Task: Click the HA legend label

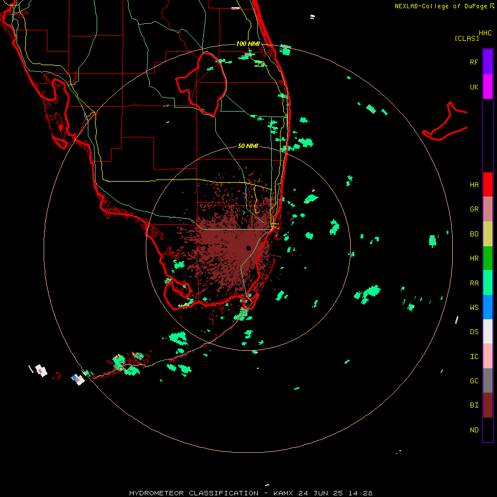Action: (x=474, y=184)
